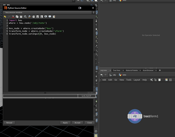Open the Add menu in network editor
This screenshot has width=175, height=137.
click(104, 80)
